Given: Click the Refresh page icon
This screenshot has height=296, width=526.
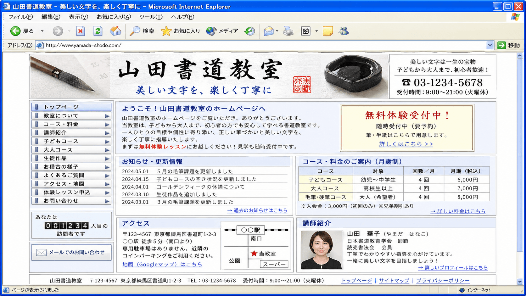Looking at the screenshot, I should click(98, 31).
